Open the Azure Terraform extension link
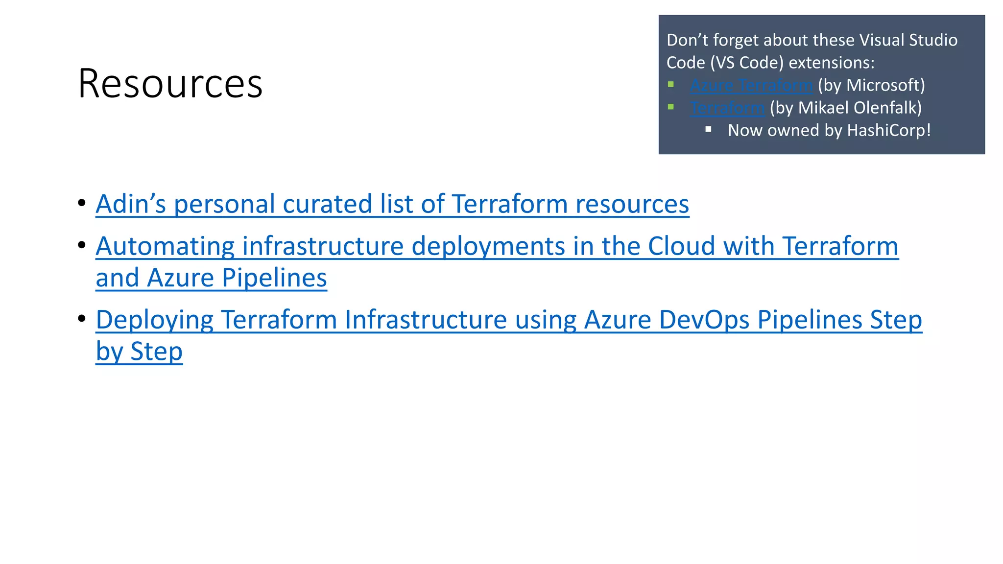The image size is (1003, 564). 751,85
